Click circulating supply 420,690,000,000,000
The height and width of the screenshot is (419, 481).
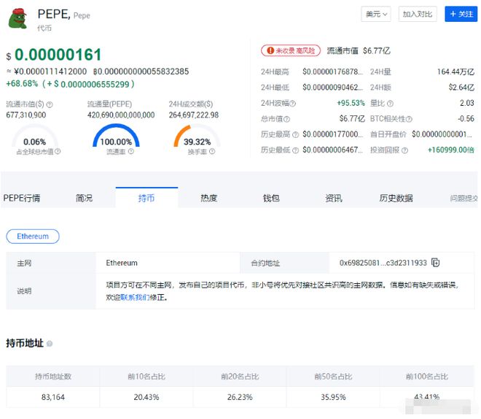(121, 115)
